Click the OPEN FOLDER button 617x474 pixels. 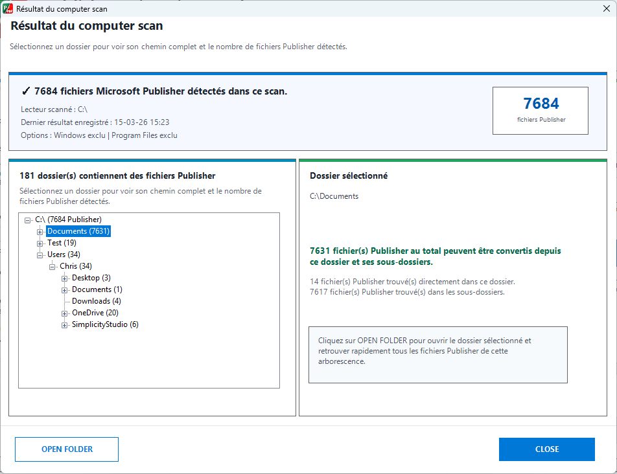[x=67, y=449]
